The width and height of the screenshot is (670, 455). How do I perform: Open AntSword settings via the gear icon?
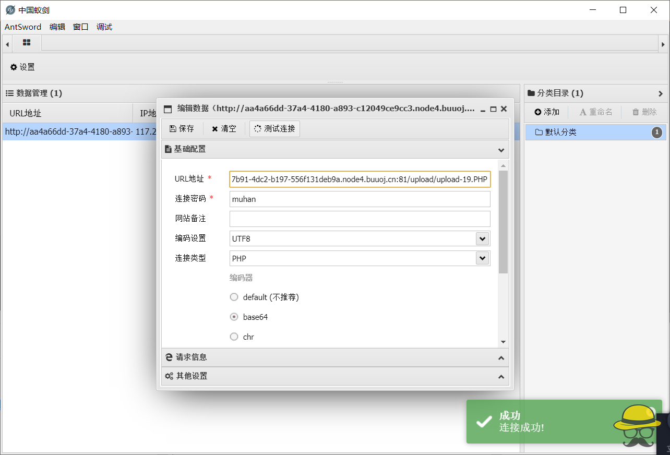13,67
